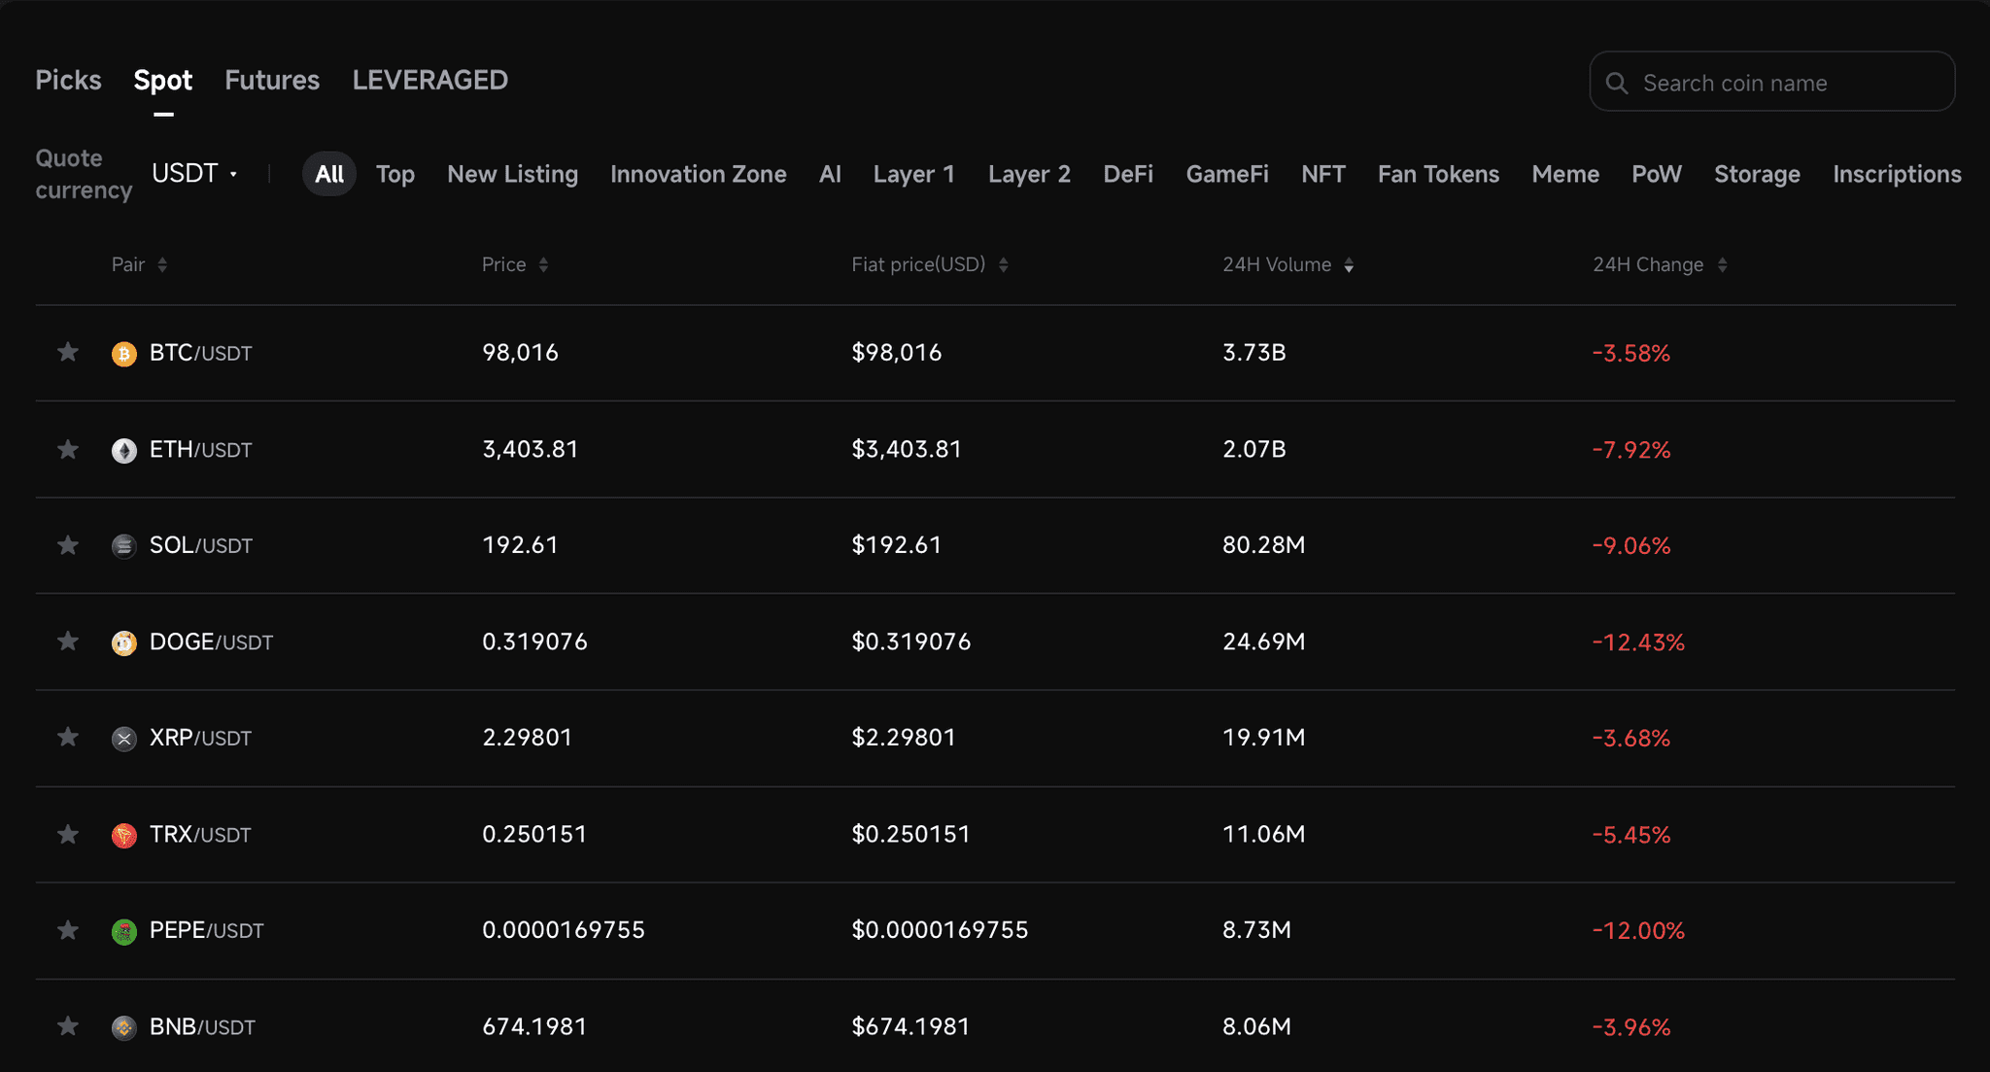
Task: Sort by Fiat price(USD) arrows
Action: click(1003, 264)
